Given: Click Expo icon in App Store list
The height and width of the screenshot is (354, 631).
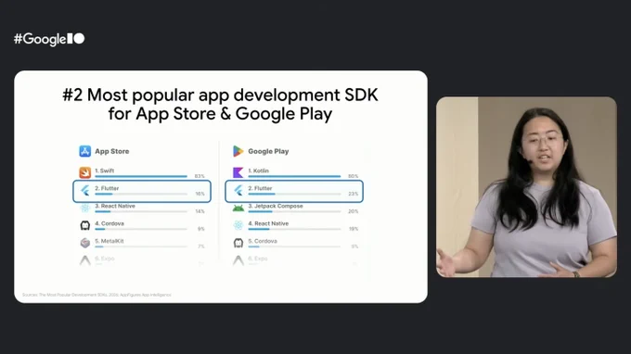Looking at the screenshot, I should pos(85,260).
